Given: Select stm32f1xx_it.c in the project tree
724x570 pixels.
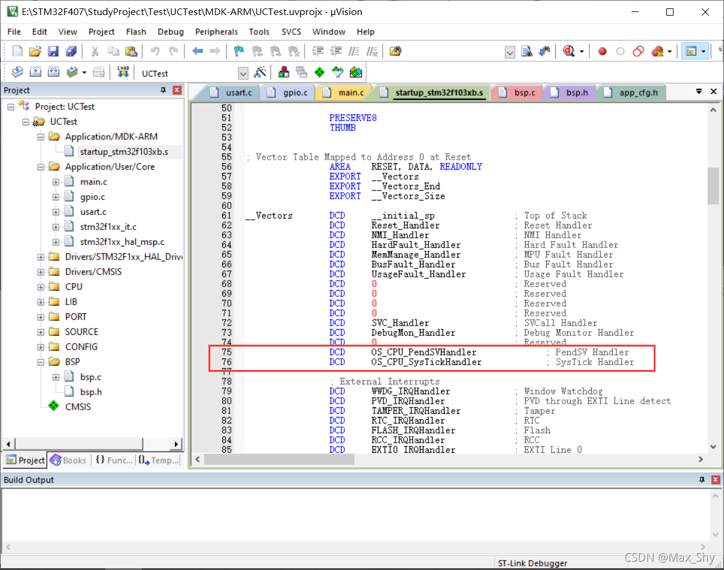Looking at the screenshot, I should tap(108, 226).
